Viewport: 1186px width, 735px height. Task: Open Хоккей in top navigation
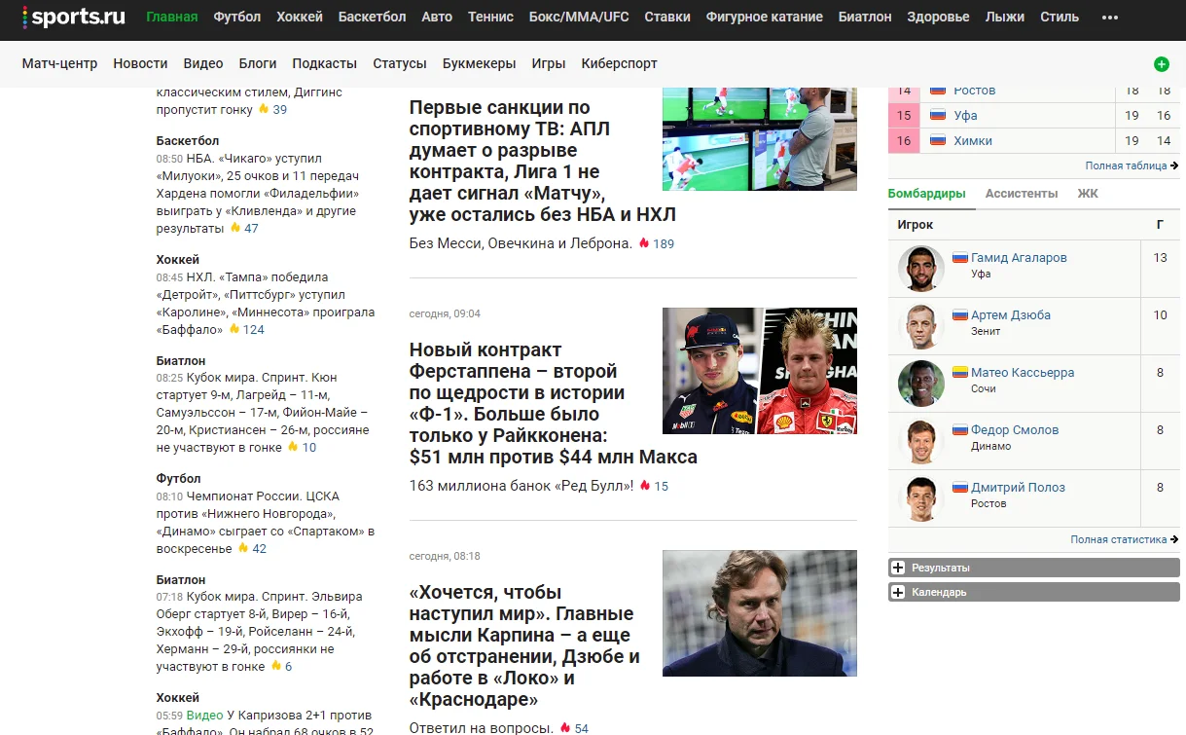(300, 17)
